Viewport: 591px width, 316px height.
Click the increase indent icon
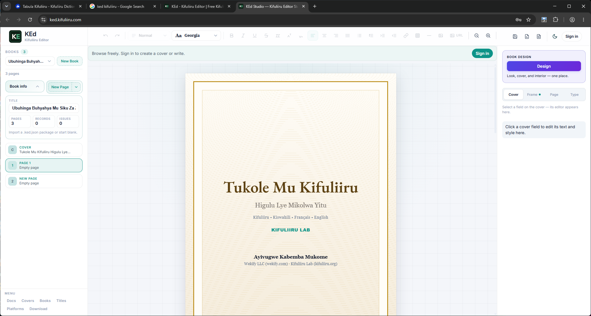(383, 36)
